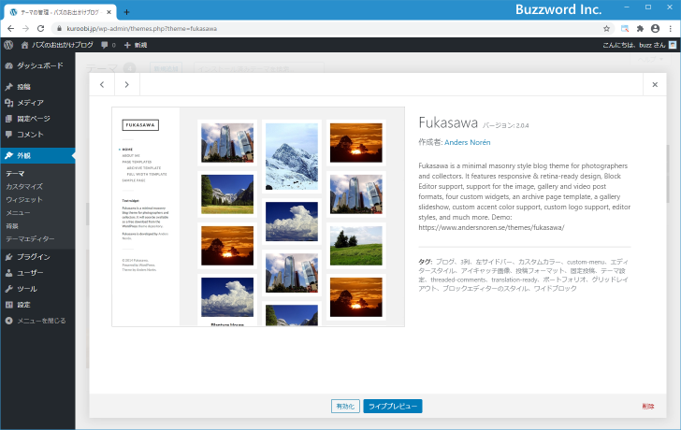Visit site バズのお出かけブログ from the admin bar
This screenshot has height=430, width=681.
point(57,45)
